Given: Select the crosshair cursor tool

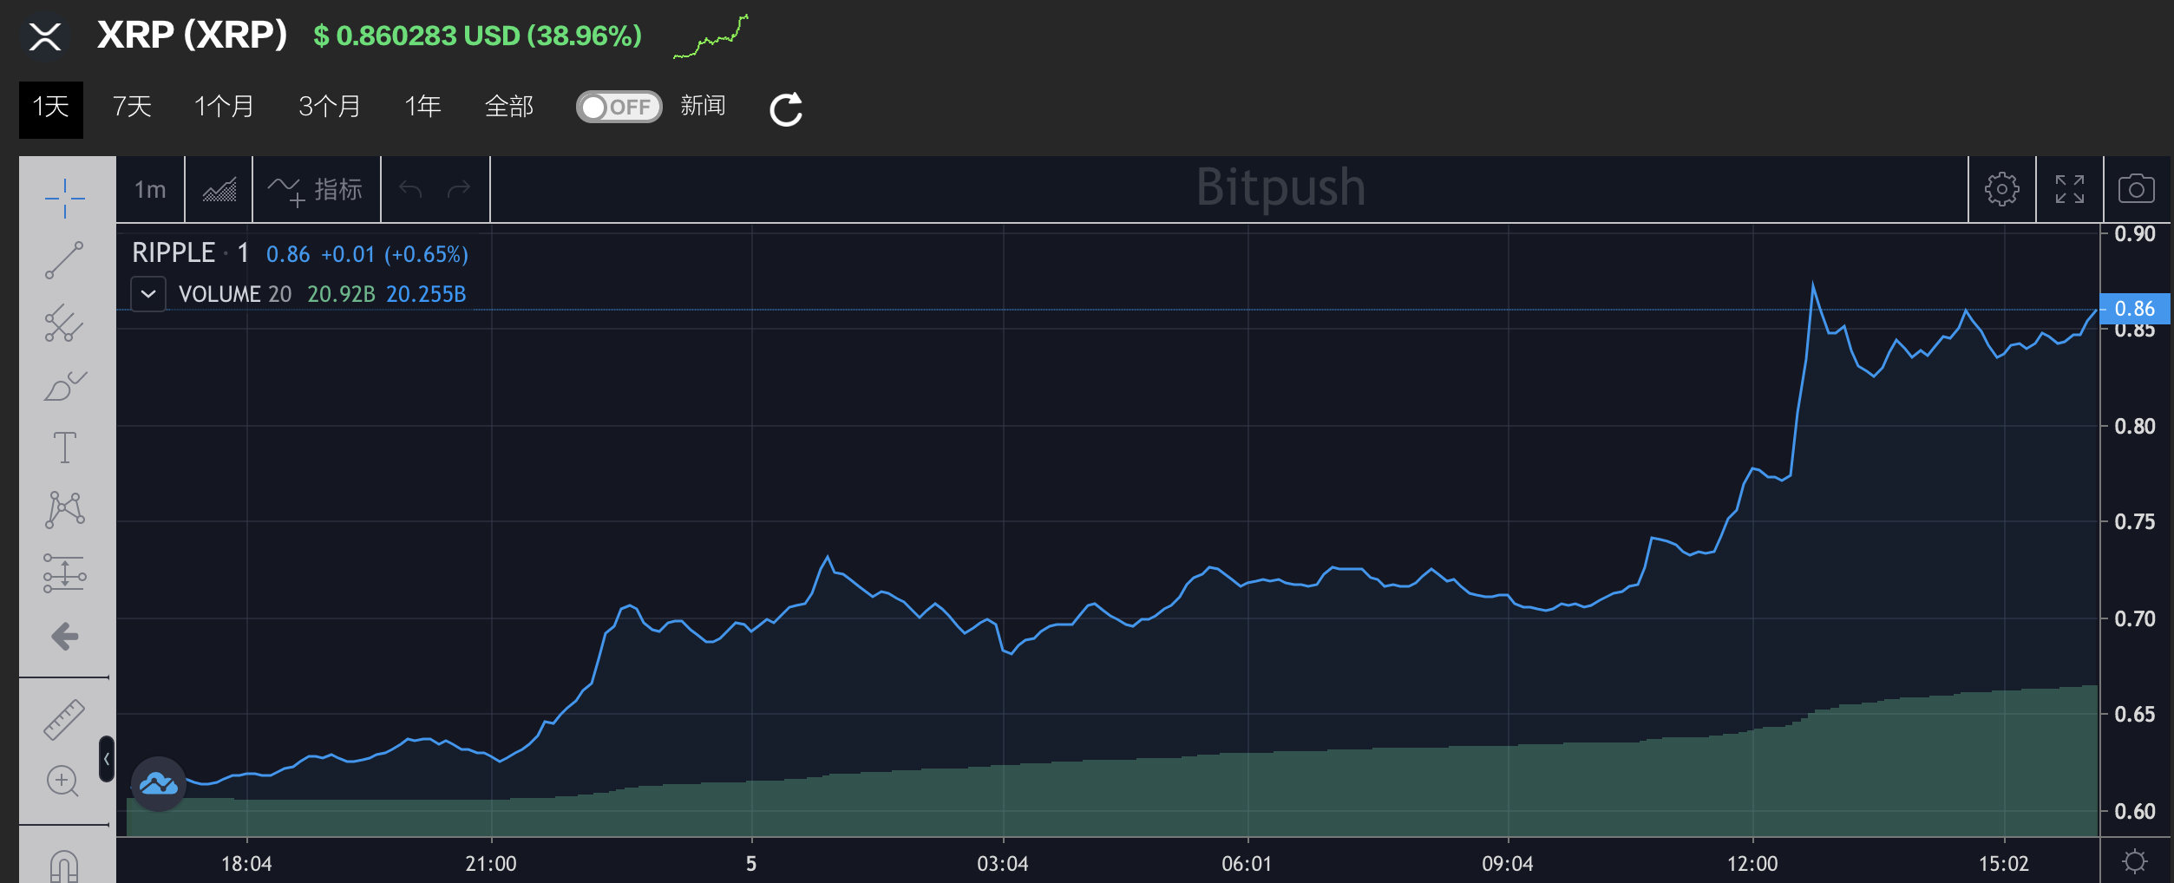Looking at the screenshot, I should point(65,199).
